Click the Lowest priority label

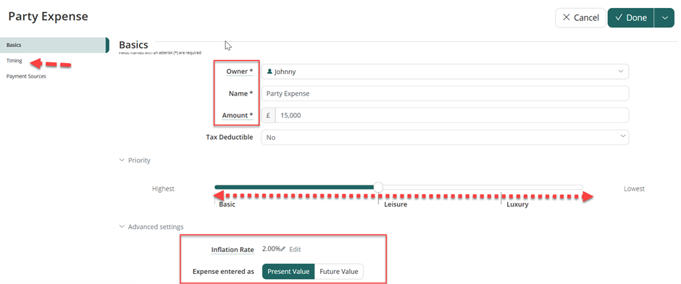point(634,189)
